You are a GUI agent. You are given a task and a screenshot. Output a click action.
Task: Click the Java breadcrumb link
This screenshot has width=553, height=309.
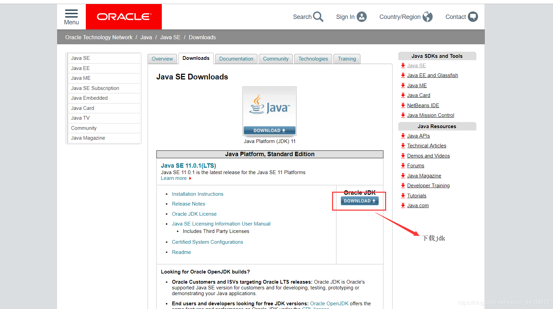146,37
